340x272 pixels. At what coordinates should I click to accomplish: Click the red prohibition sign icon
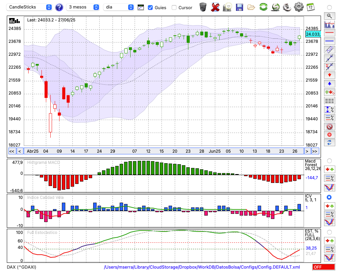(329, 126)
